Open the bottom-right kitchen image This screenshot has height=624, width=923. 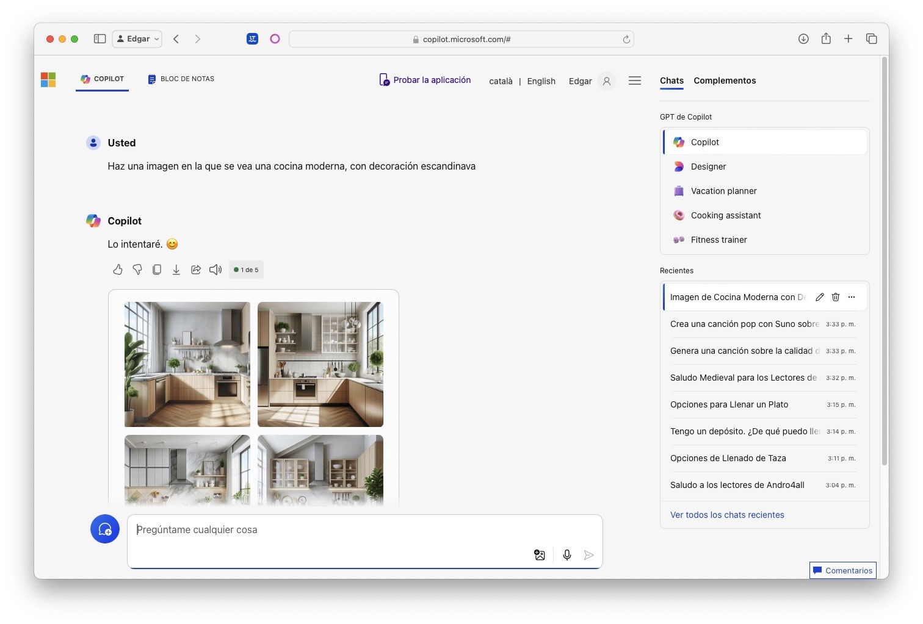320,470
